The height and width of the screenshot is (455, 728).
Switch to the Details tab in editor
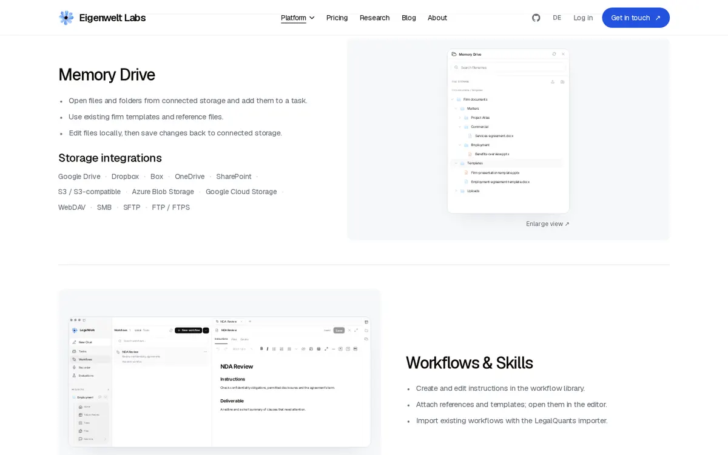pos(244,339)
